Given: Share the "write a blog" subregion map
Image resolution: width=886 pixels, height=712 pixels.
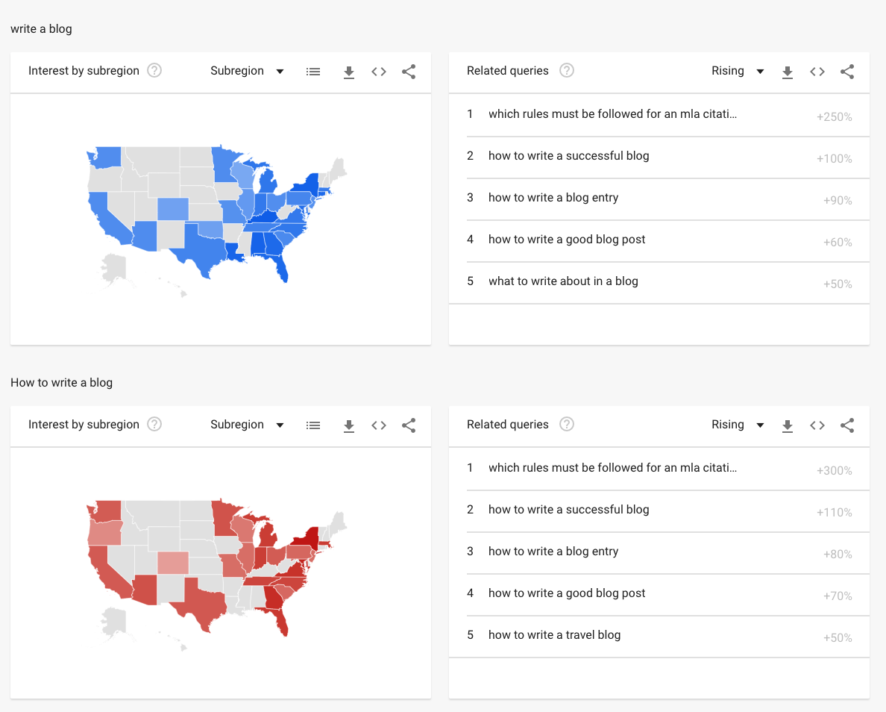Looking at the screenshot, I should click(x=409, y=72).
